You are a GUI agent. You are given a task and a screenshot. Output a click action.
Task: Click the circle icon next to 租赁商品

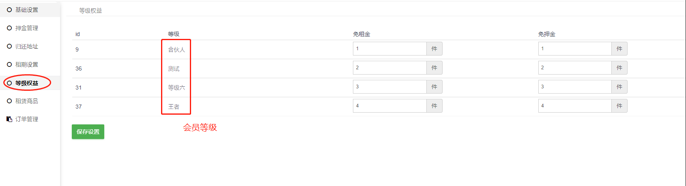9,101
